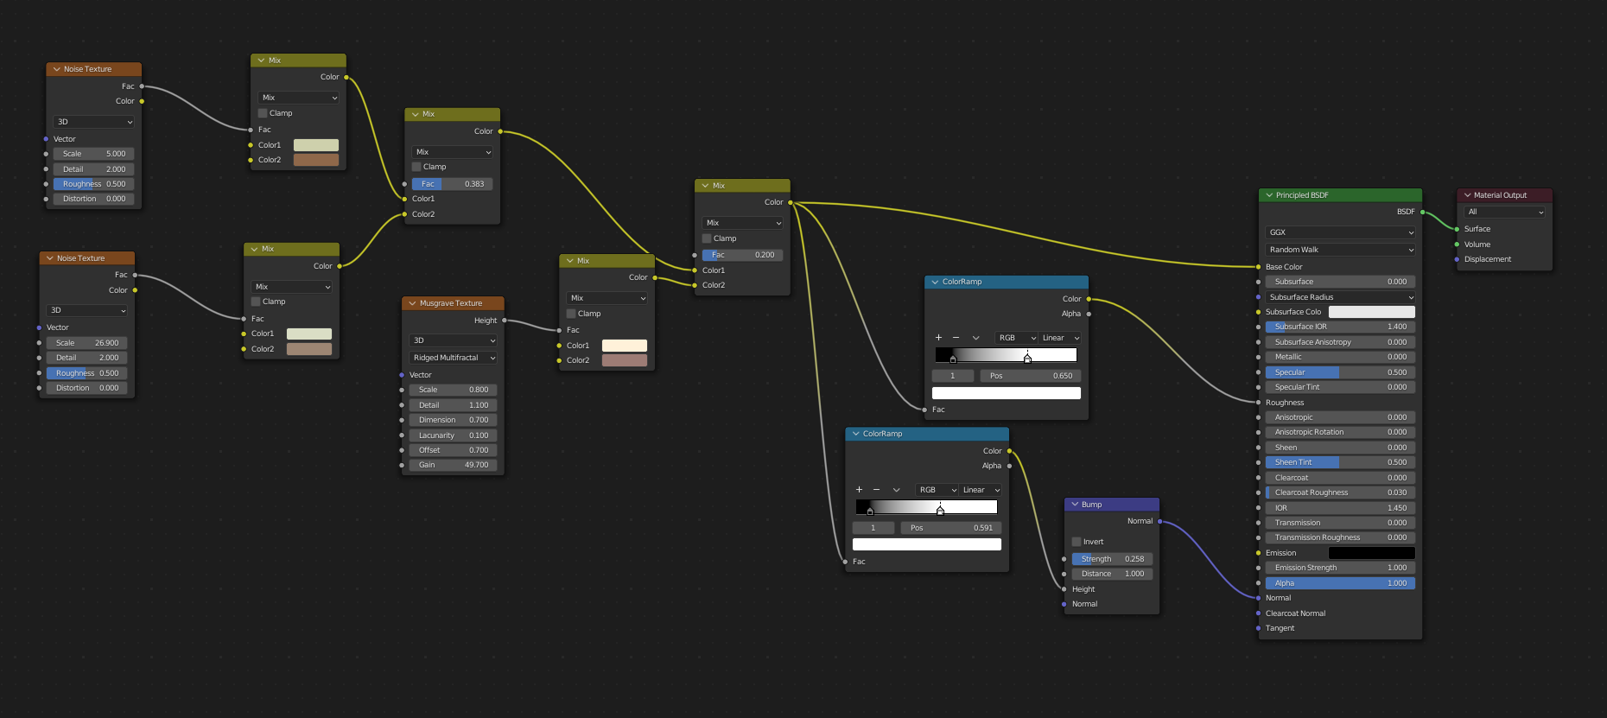Click the Scale 26.900 field in Noise Texture
This screenshot has height=718, width=1607.
click(87, 343)
